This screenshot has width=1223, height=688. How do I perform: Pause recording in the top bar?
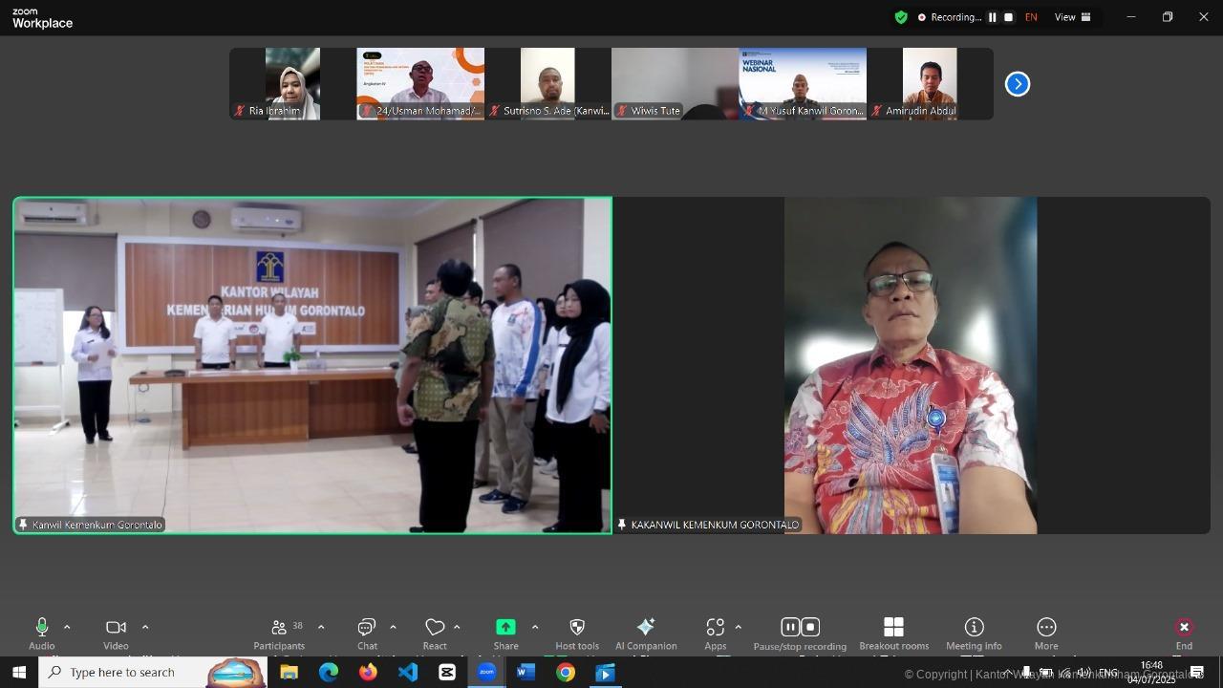[992, 17]
